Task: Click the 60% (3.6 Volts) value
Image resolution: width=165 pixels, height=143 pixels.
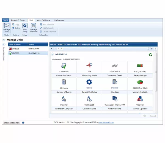Action: pos(140,71)
